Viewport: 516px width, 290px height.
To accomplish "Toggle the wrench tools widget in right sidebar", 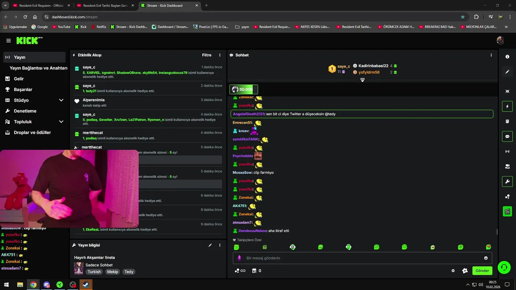I will pyautogui.click(x=507, y=182).
